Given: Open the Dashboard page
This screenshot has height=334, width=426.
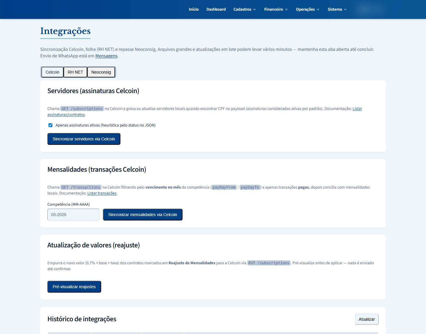Looking at the screenshot, I should pyautogui.click(x=216, y=9).
